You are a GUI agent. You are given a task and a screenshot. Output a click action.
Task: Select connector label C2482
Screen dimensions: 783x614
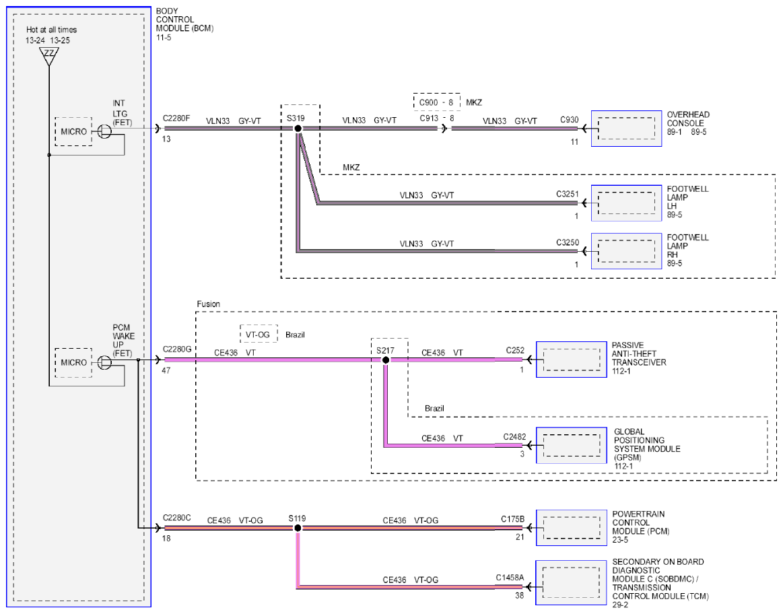[514, 437]
